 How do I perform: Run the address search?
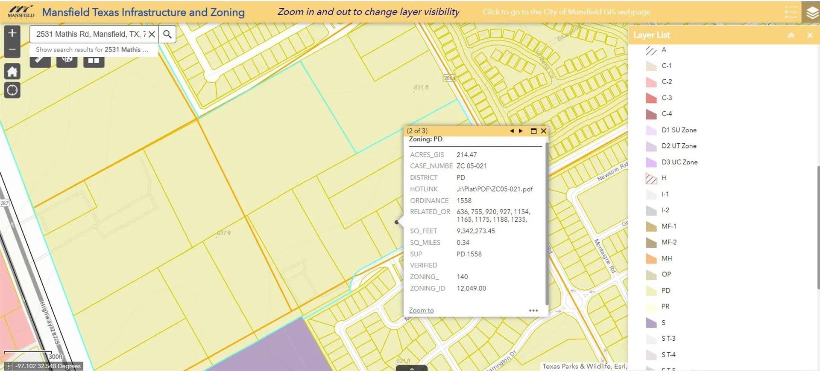pos(167,34)
